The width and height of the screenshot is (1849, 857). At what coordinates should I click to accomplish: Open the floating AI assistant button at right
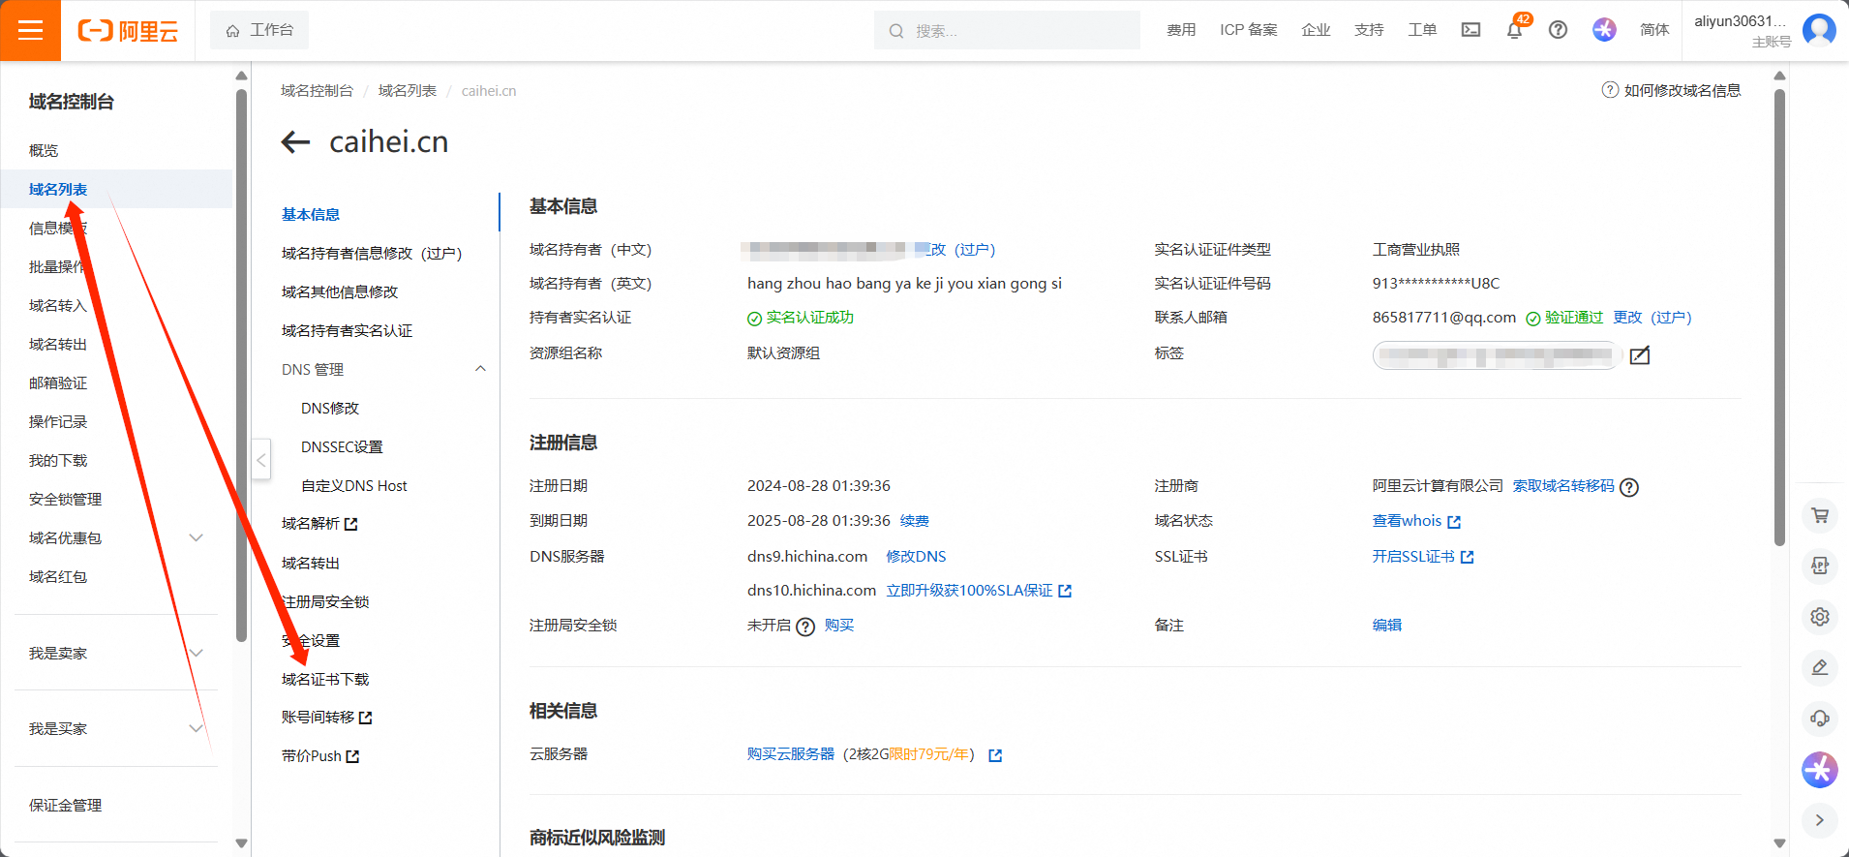(x=1820, y=770)
